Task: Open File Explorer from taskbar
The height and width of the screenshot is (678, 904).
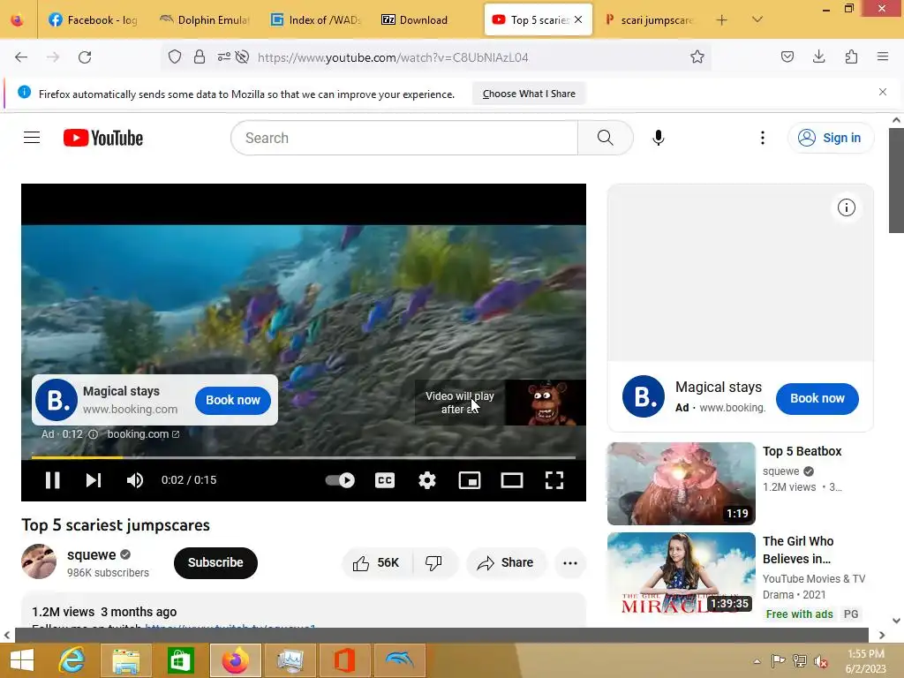Action: 126,660
